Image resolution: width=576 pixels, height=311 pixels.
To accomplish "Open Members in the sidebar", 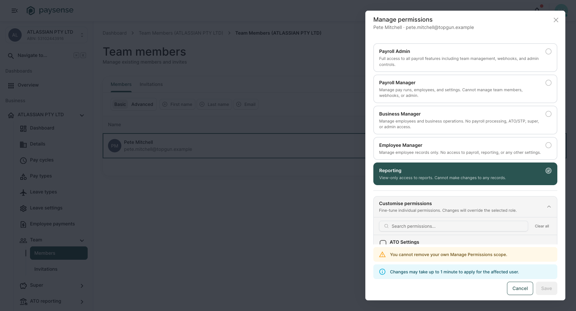I will tap(59, 253).
